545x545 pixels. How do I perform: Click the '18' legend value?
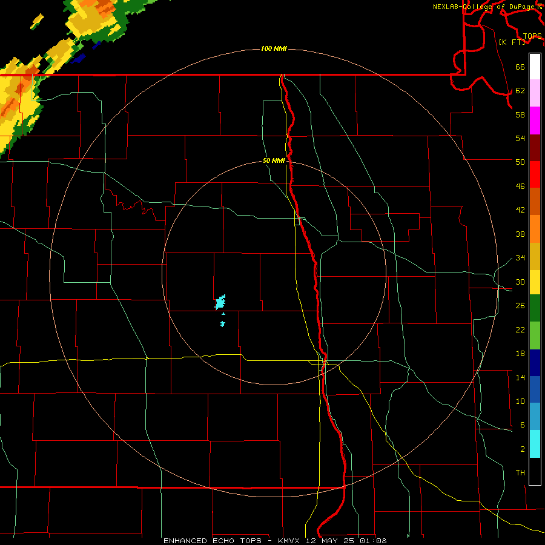(520, 354)
